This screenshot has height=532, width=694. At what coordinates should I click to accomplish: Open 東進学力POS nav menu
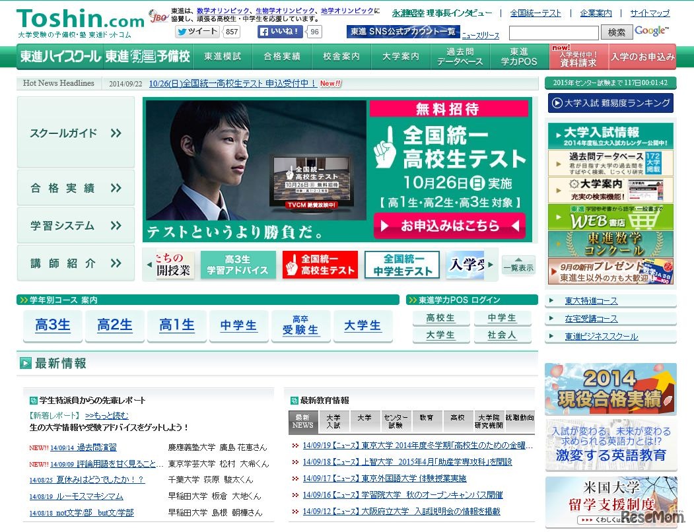(519, 57)
